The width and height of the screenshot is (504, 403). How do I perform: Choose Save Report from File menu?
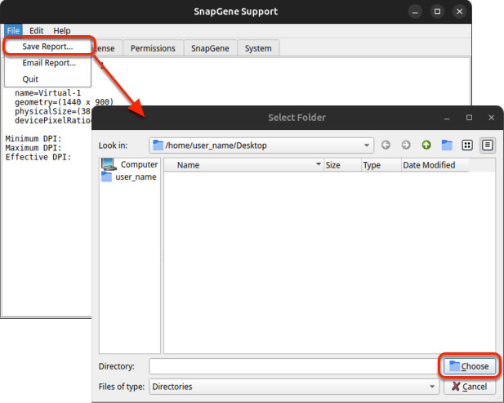pyautogui.click(x=47, y=47)
